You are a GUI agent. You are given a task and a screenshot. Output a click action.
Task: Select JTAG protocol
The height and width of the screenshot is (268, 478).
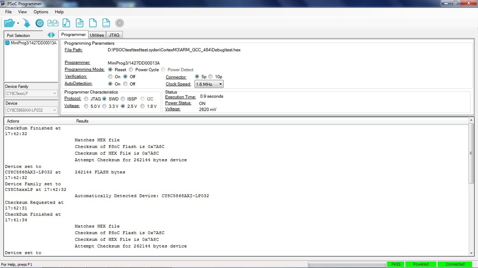[86, 99]
